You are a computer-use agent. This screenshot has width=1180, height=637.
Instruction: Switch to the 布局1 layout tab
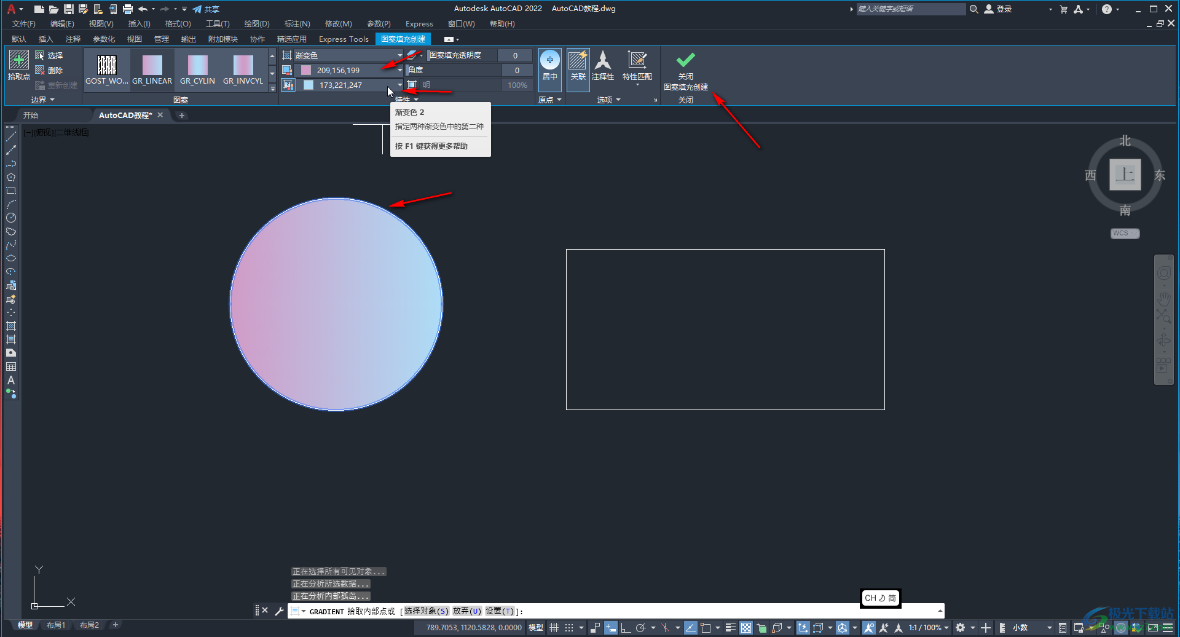(x=56, y=625)
